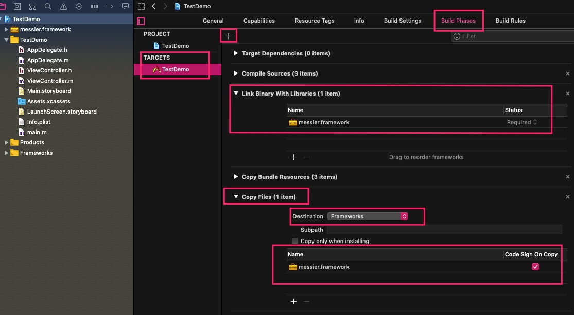Switch to the Resource Tags tab
This screenshot has width=574, height=315.
315,21
